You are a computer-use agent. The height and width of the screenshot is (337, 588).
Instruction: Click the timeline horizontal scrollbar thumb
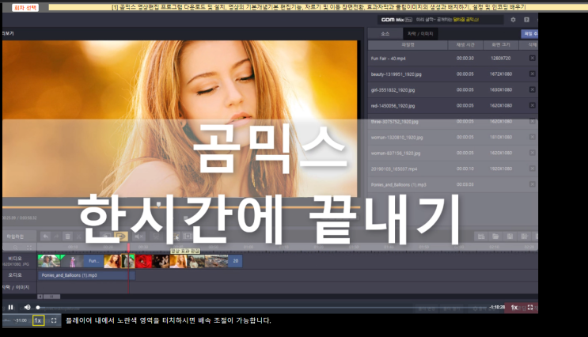tap(51, 297)
